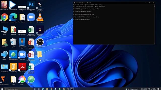Open the Scratch Desktop shortcut

click(x=13, y=67)
